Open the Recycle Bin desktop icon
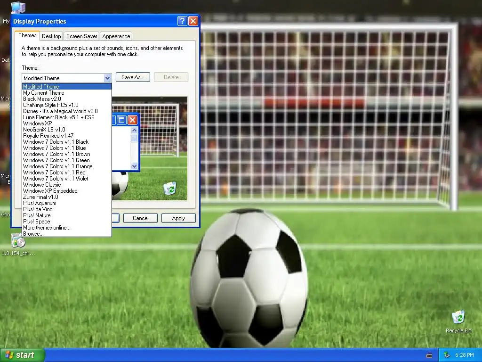Image resolution: width=482 pixels, height=362 pixels. [458, 321]
